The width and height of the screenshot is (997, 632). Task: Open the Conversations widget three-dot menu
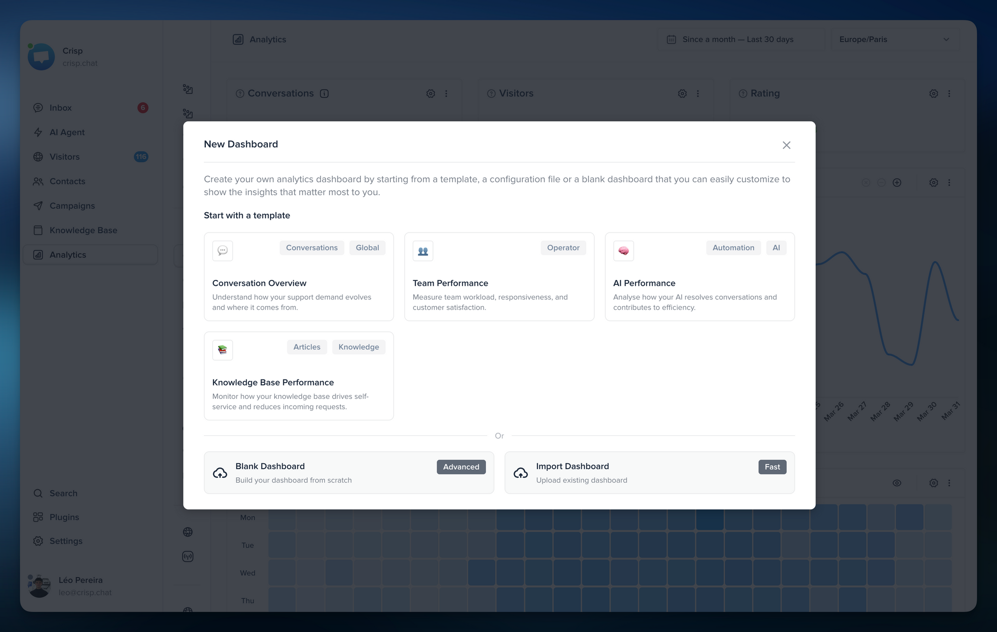(447, 94)
